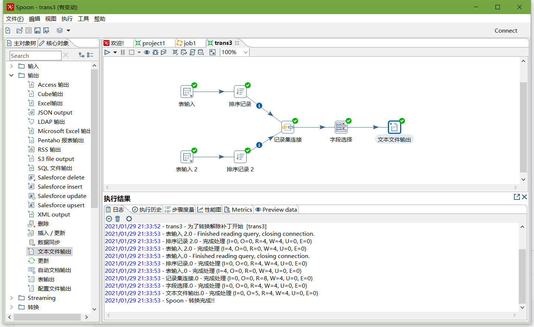Click the Explore database icon
The image size is (534, 327).
tap(201, 52)
